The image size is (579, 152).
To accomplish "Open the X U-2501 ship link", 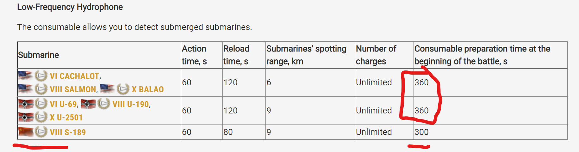I will click(x=66, y=118).
